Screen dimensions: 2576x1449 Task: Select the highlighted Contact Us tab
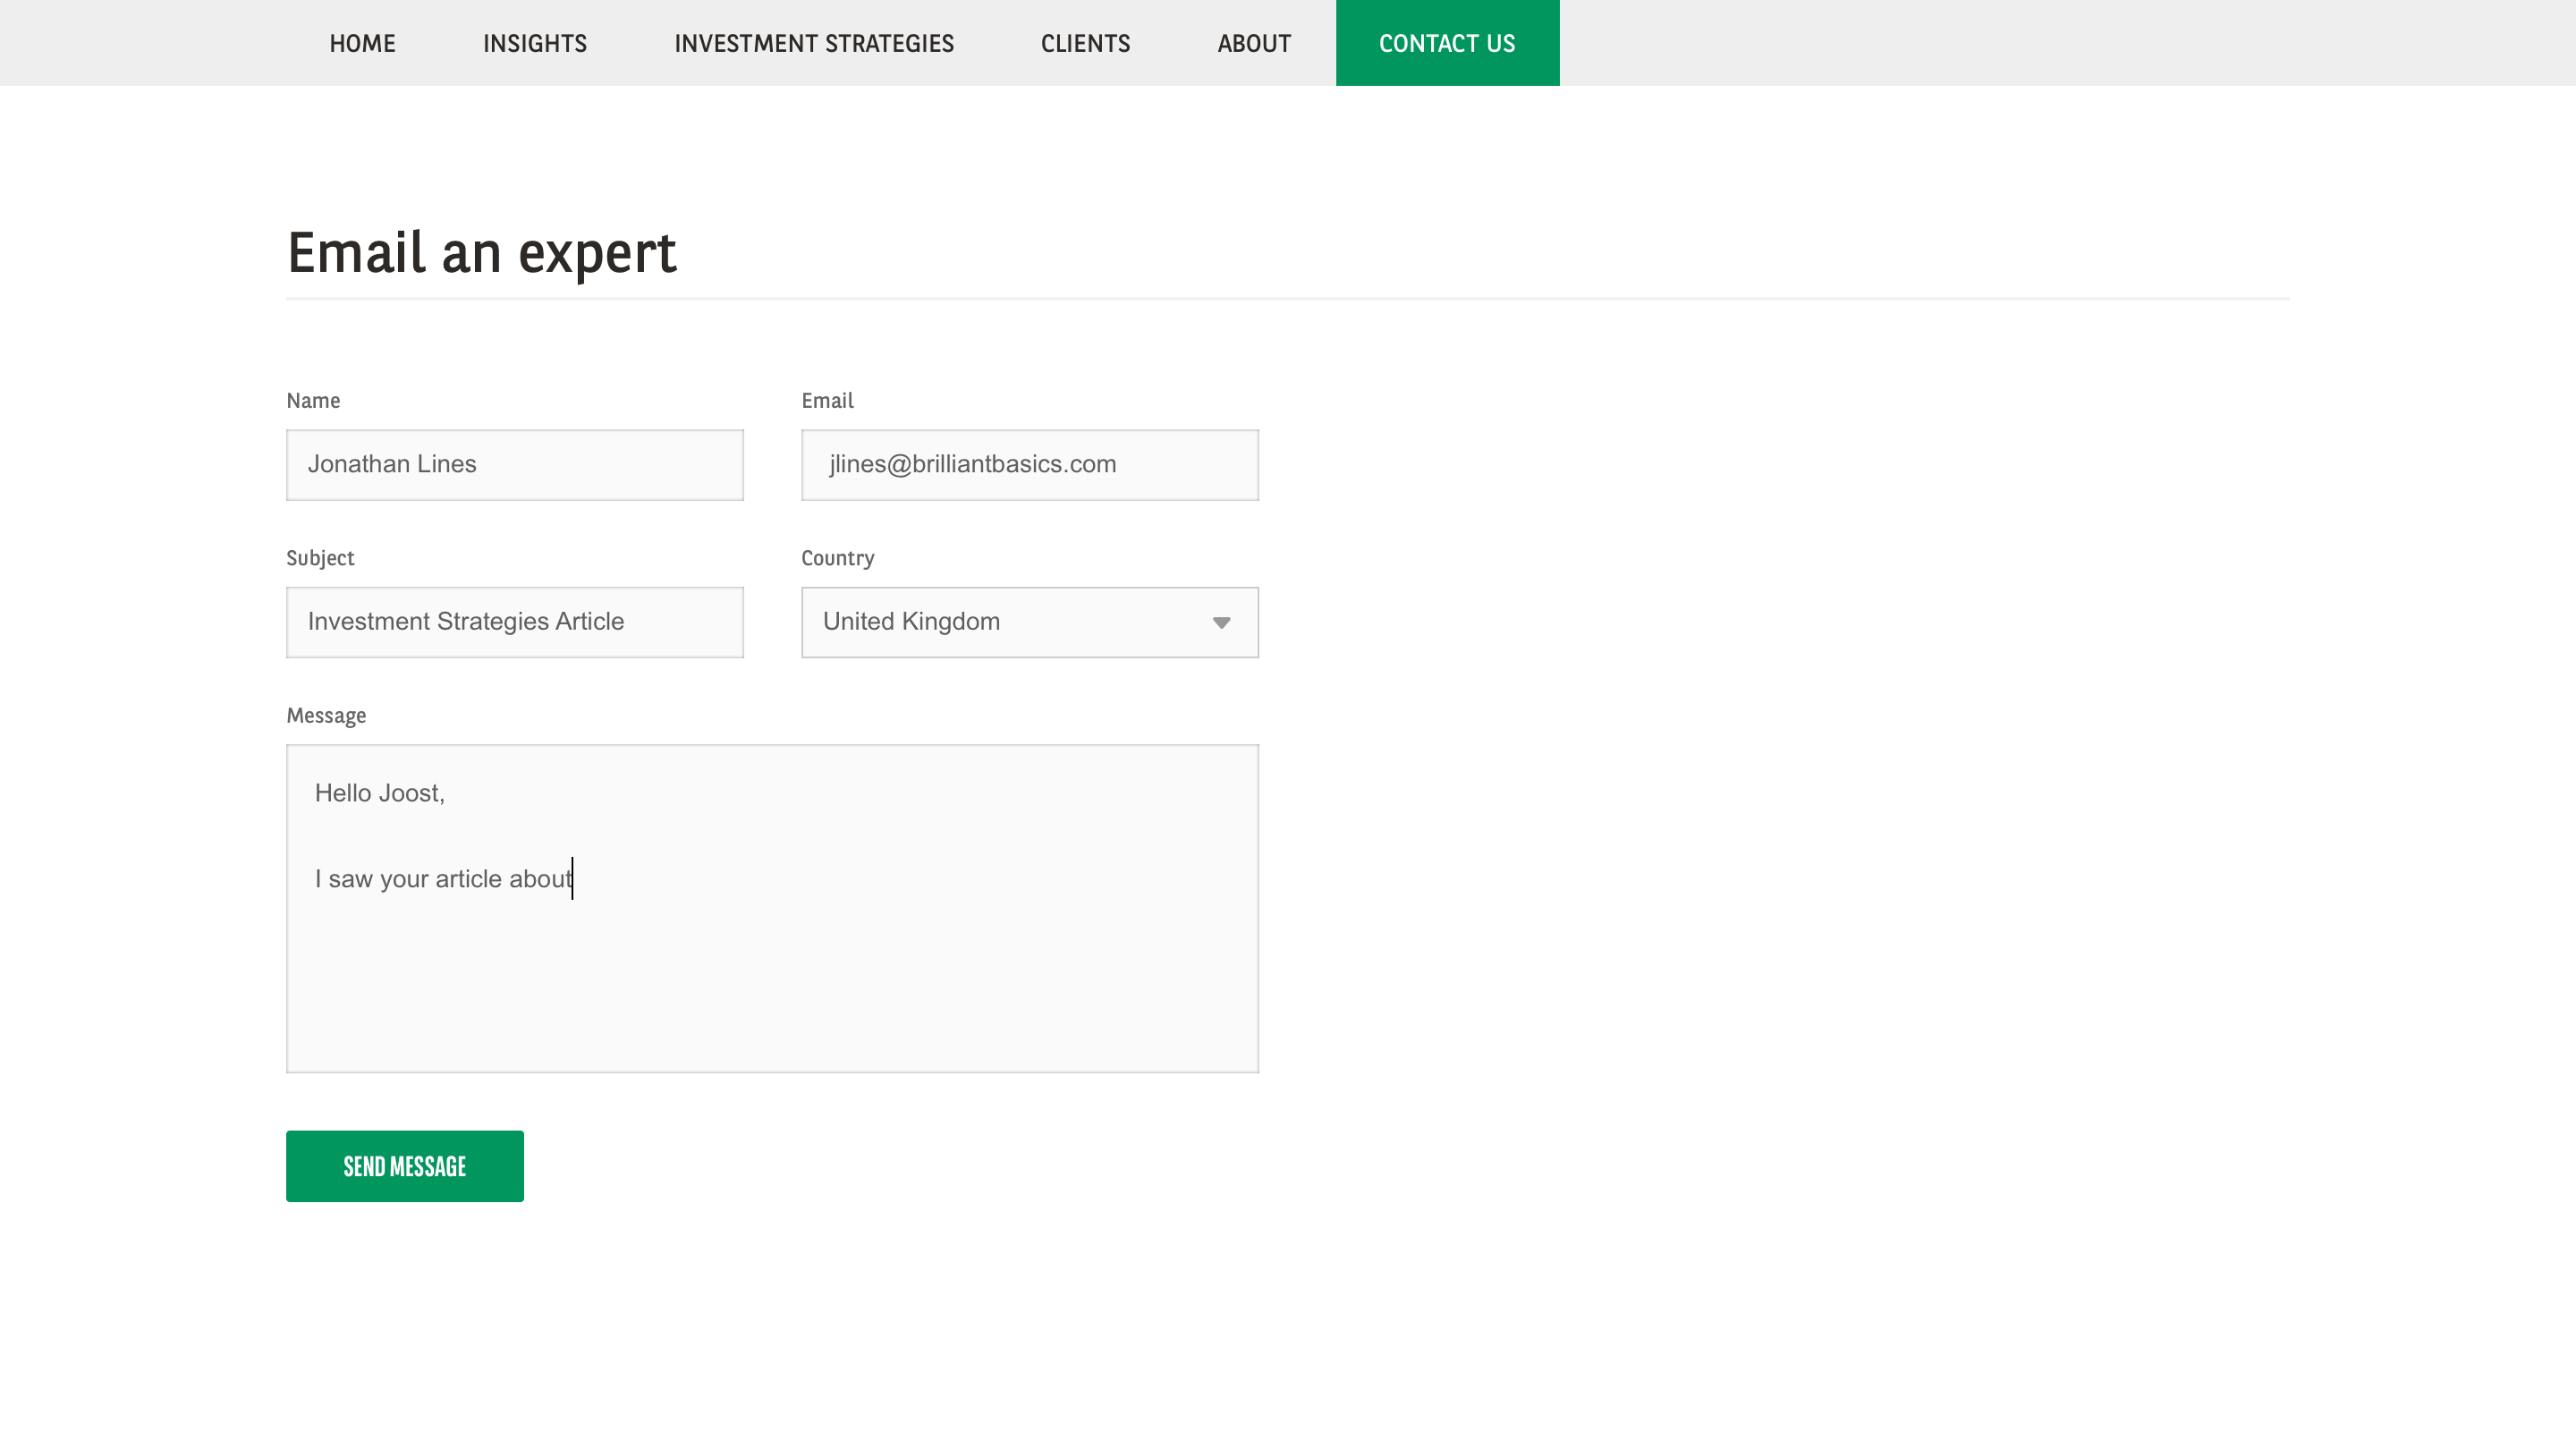(1446, 43)
